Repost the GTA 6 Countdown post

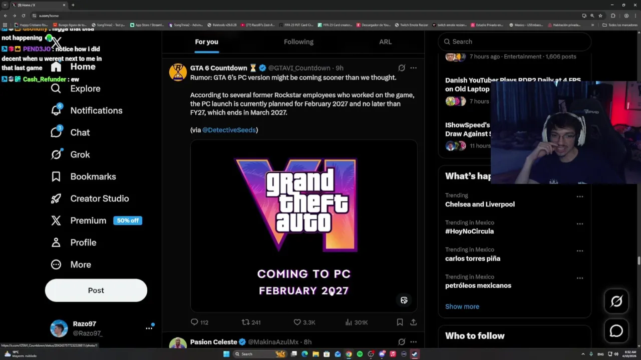251,322
